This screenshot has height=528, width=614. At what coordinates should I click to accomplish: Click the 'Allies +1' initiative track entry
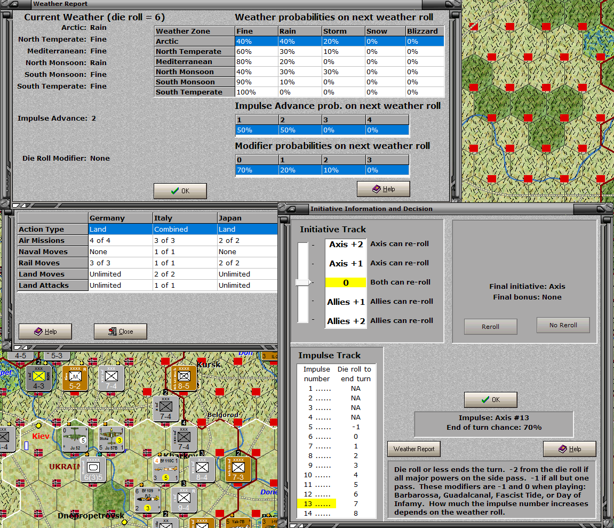(x=346, y=302)
